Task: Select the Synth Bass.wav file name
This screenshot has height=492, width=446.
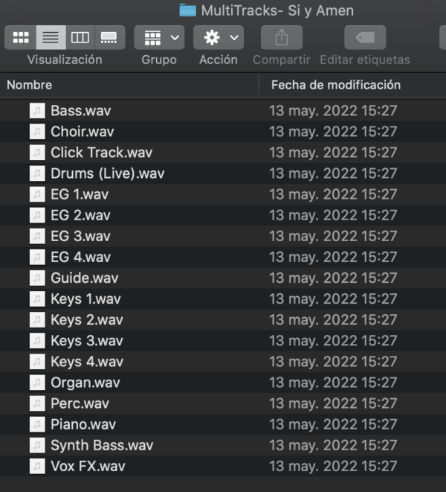Action: [x=102, y=445]
